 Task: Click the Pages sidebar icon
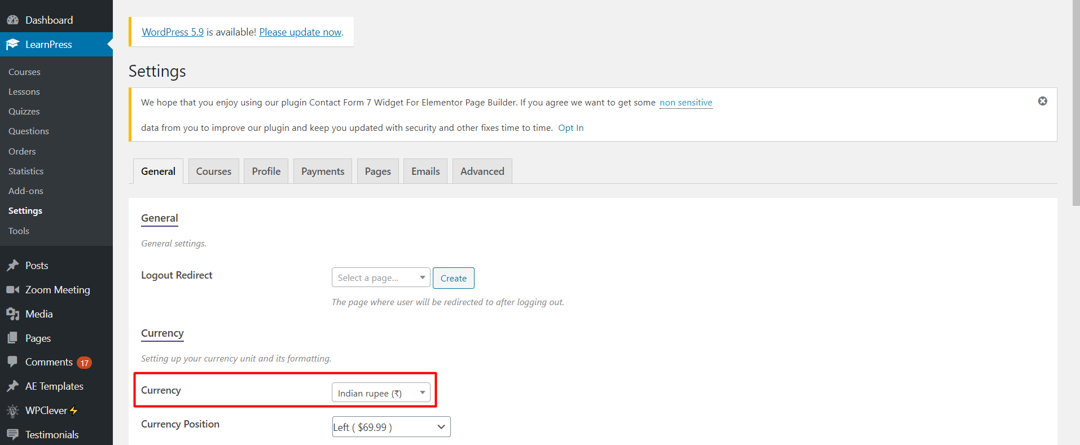coord(12,338)
